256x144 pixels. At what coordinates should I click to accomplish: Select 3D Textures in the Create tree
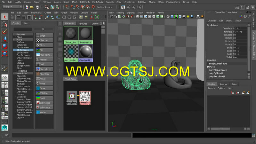pos(23,52)
